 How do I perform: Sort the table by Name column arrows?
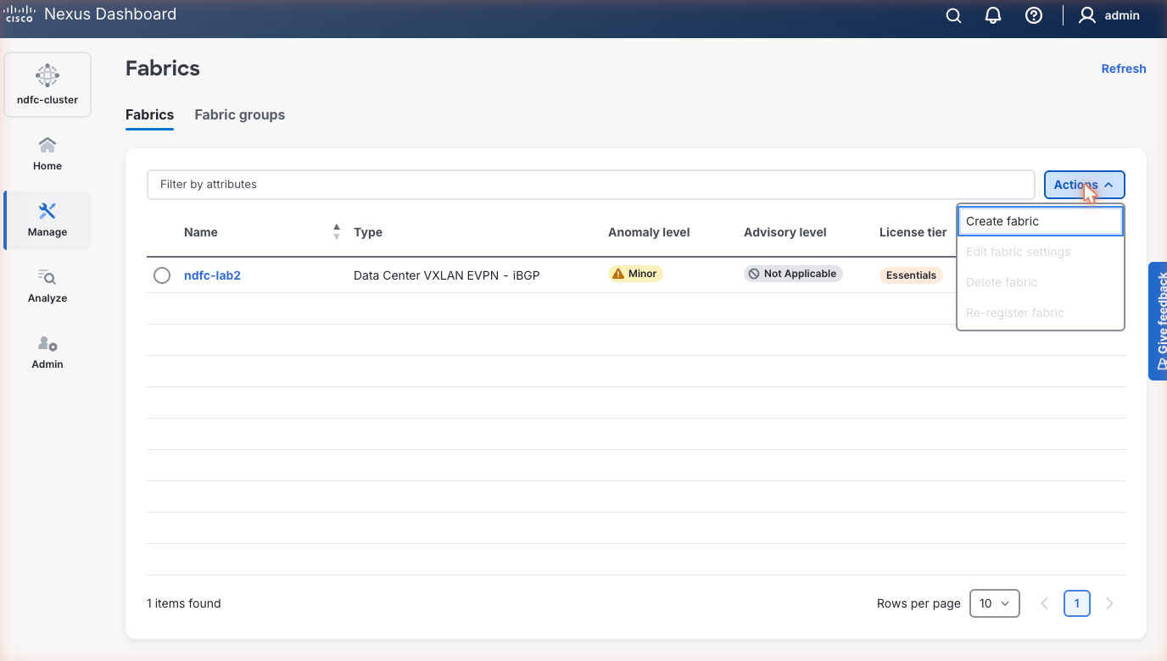(337, 232)
